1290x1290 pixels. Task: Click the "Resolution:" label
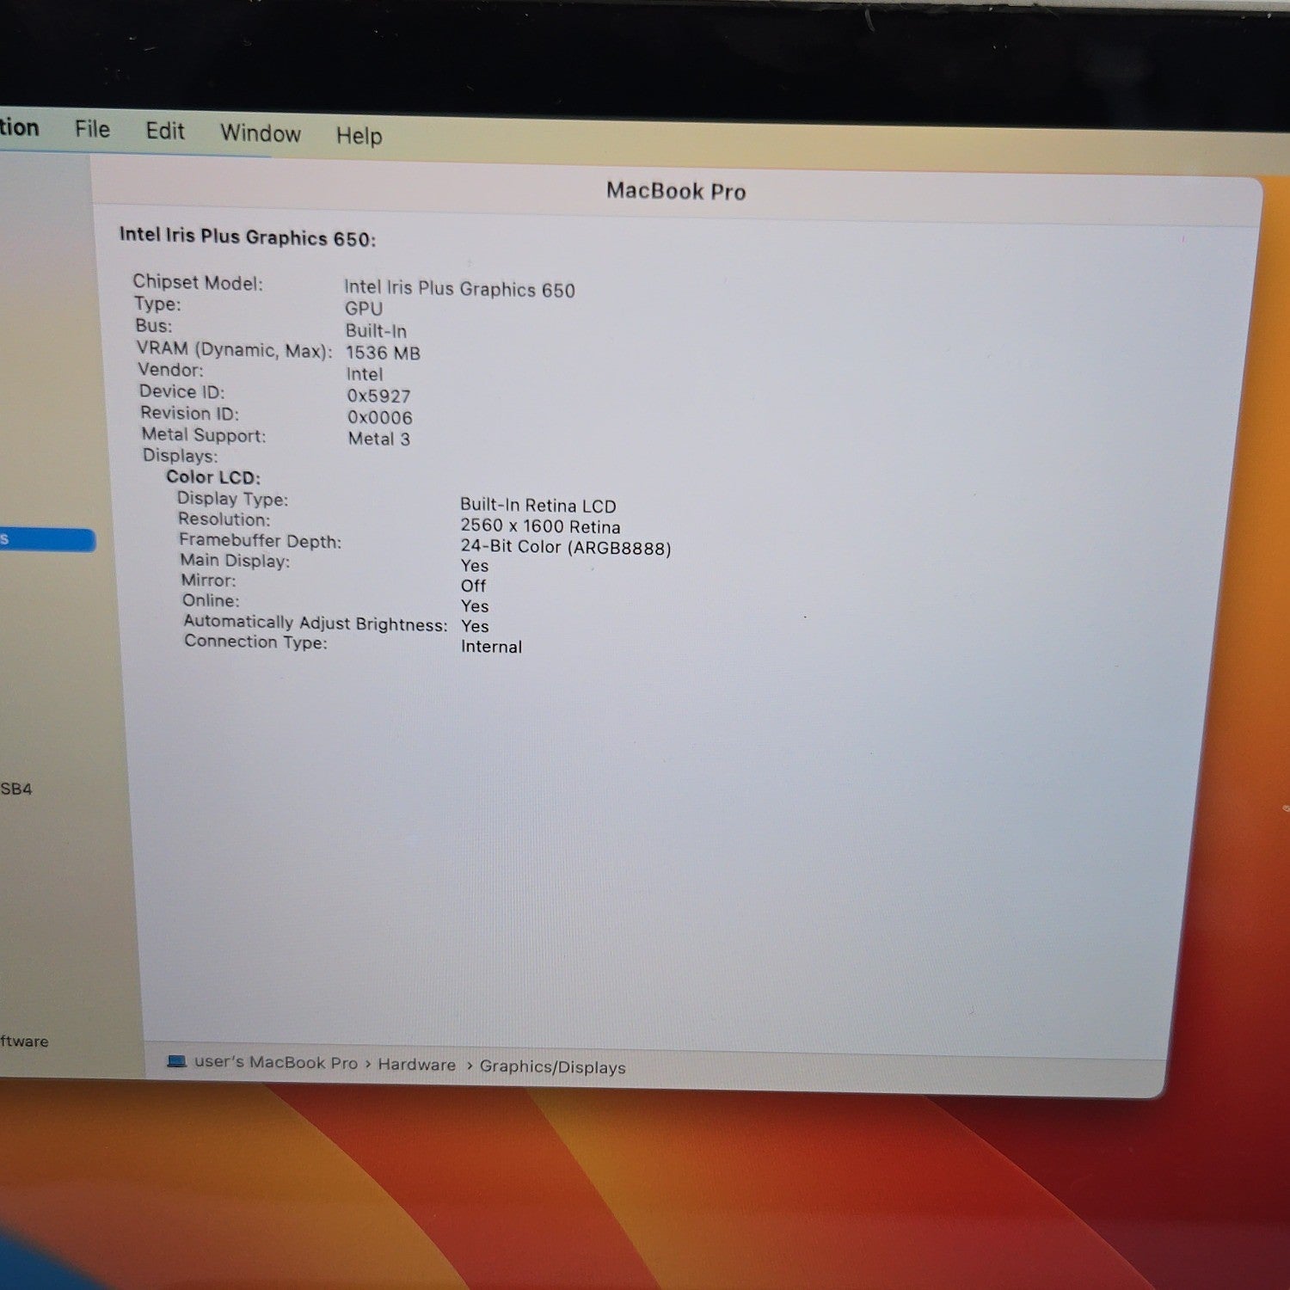point(224,519)
